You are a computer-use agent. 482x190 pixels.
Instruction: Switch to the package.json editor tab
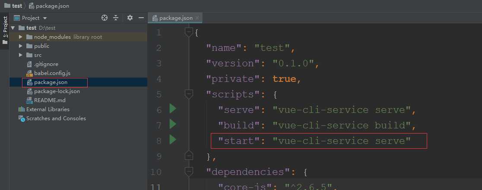point(175,18)
